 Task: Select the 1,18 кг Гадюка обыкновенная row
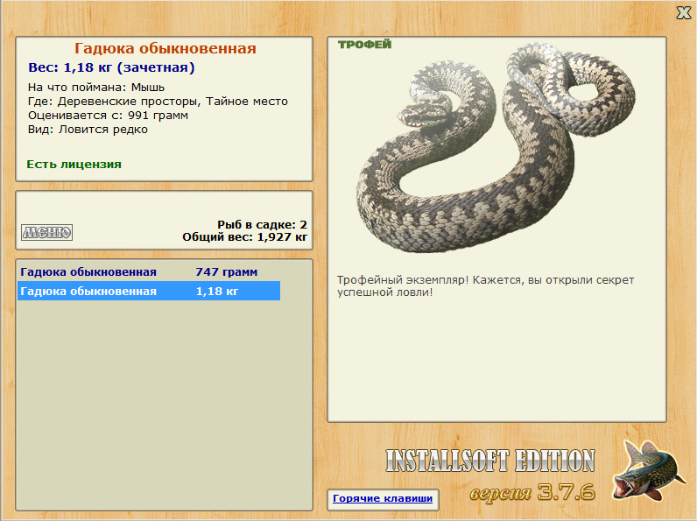click(x=149, y=291)
